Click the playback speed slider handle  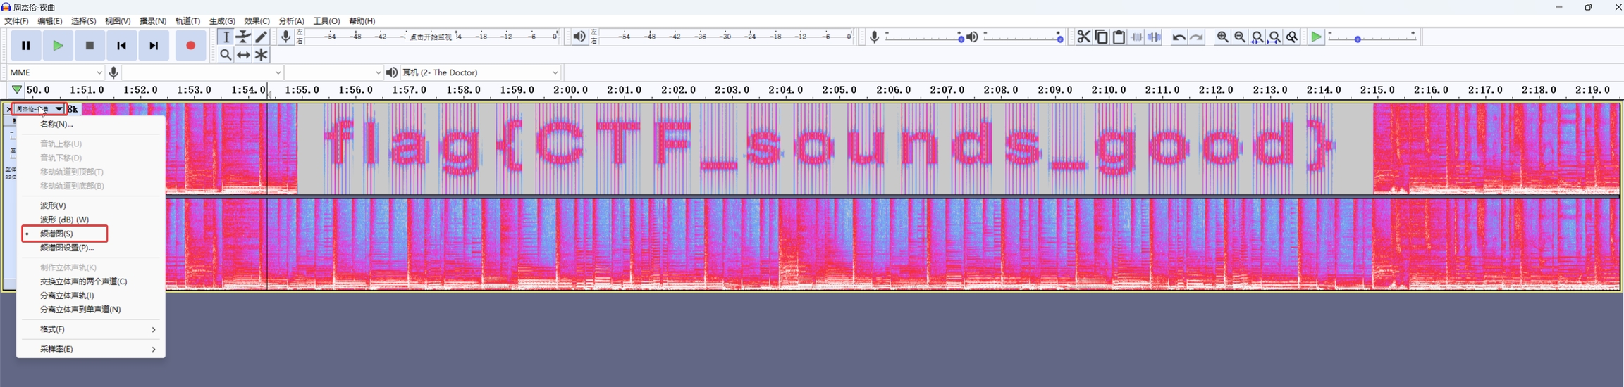point(1358,39)
